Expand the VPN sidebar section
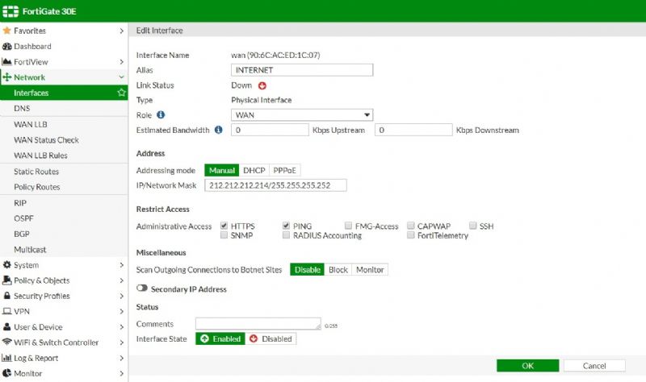 [63, 312]
